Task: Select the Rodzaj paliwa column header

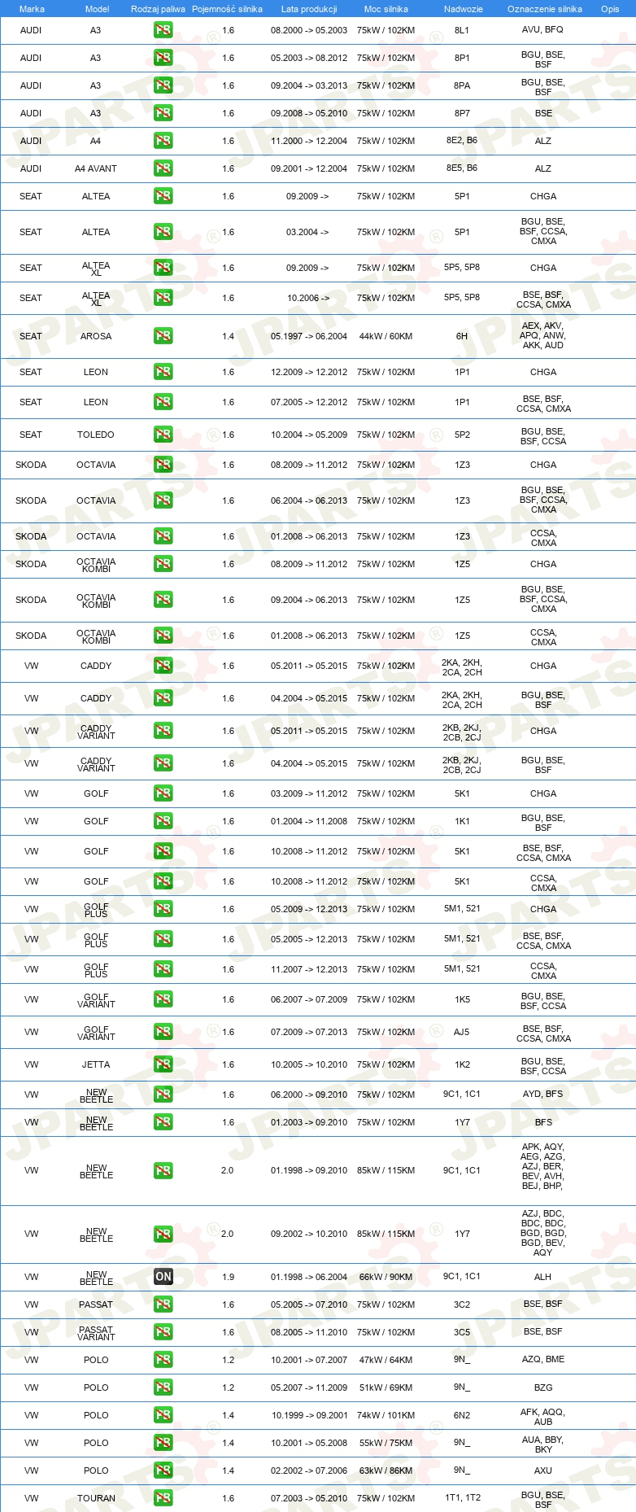Action: pos(158,9)
